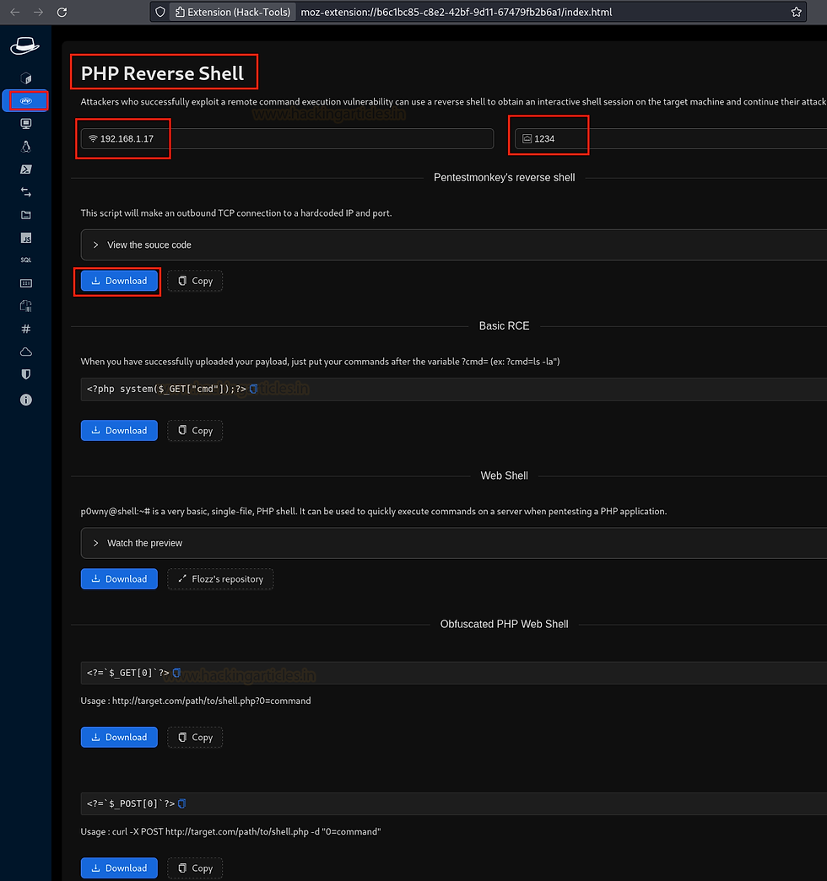Viewport: 827px width, 881px height.
Task: Open the transfer methods arrows icon
Action: pos(26,192)
